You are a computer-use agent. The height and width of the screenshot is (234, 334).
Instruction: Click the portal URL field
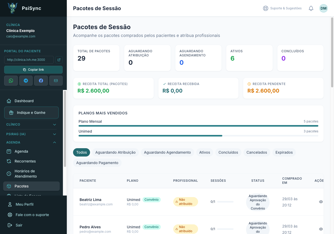(x=29, y=60)
